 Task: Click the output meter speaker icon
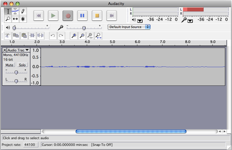(x=134, y=20)
